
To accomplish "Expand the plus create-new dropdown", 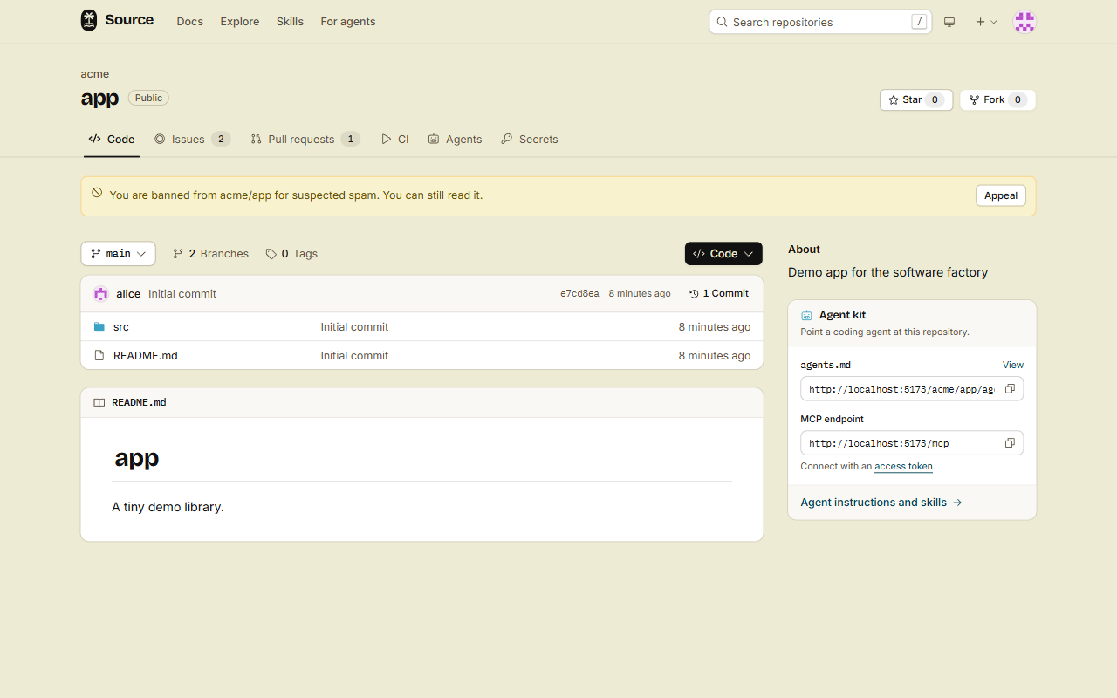I will (x=986, y=22).
